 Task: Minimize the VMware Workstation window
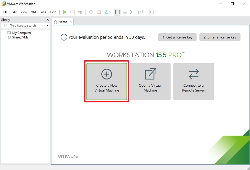click(221, 4)
